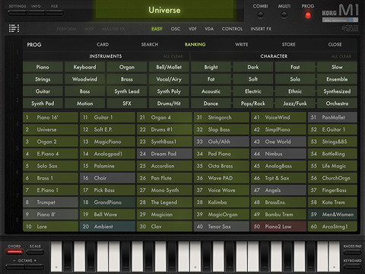Select program 59 Men&Women
The height and width of the screenshot is (274, 365).
[x=332, y=215]
